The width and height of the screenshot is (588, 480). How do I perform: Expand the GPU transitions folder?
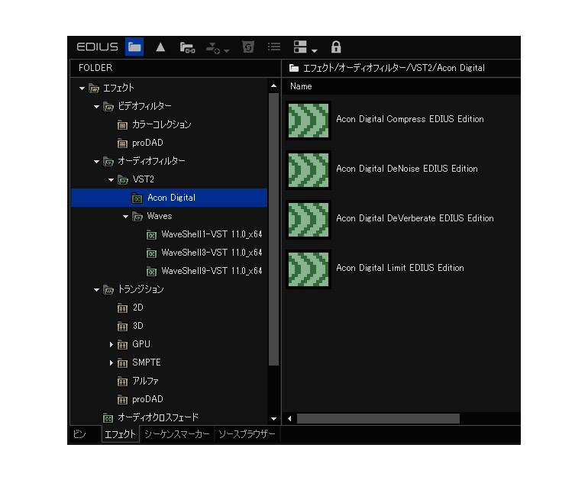[x=111, y=344]
